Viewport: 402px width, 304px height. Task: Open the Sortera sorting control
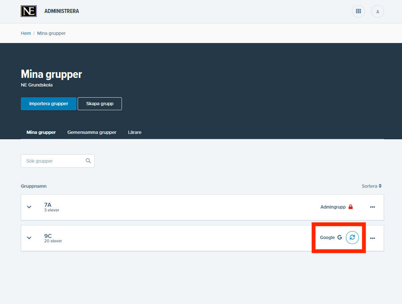click(x=371, y=186)
